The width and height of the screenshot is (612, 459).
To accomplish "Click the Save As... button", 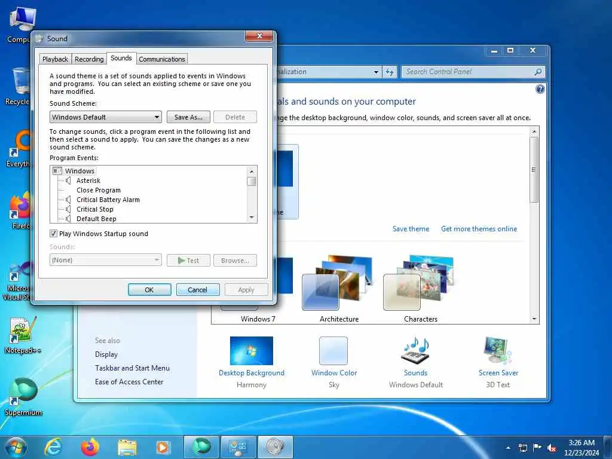I will (188, 117).
